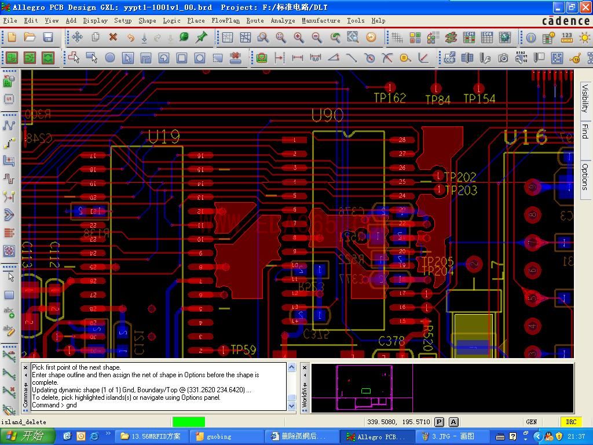593x445 pixels.
Task: Expand the Options side panel
Action: coord(585,177)
